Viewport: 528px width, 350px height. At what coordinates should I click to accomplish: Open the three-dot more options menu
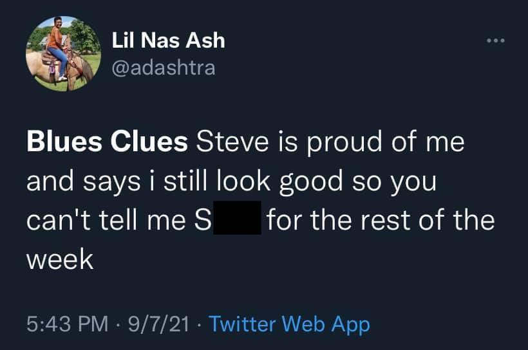coord(496,42)
